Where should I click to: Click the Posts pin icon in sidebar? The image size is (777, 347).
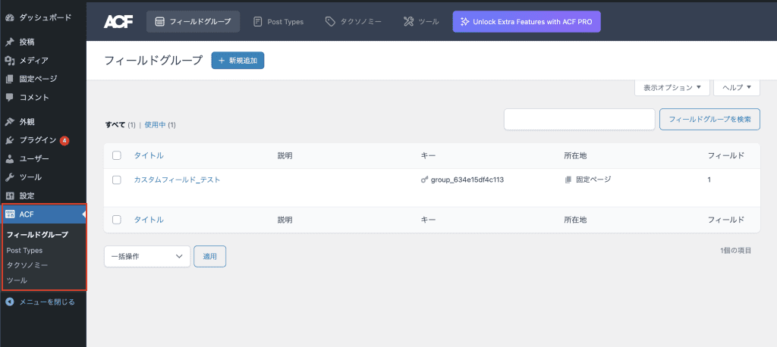[9, 42]
